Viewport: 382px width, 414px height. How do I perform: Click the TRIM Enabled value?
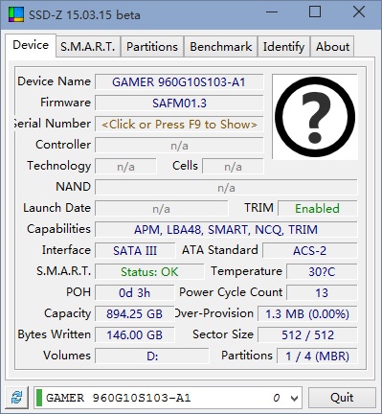[x=318, y=209]
